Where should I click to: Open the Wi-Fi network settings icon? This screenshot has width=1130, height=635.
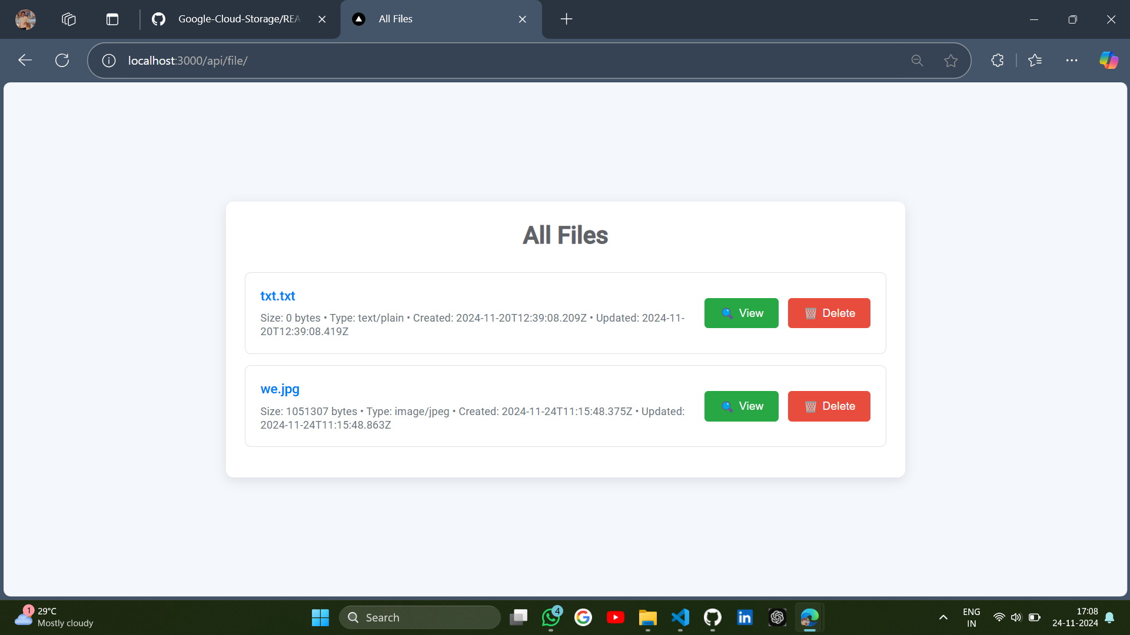[x=999, y=617]
